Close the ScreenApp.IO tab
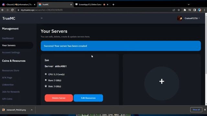207x116 pixels. (x=108, y=5)
